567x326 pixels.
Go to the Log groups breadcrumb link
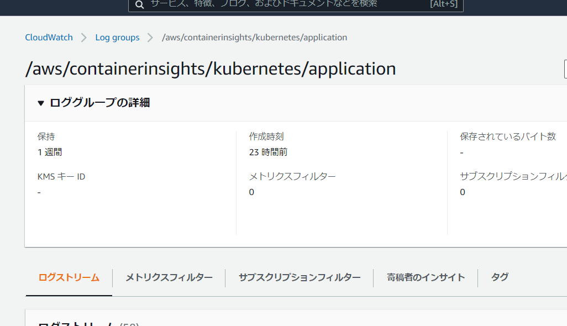[x=117, y=38]
